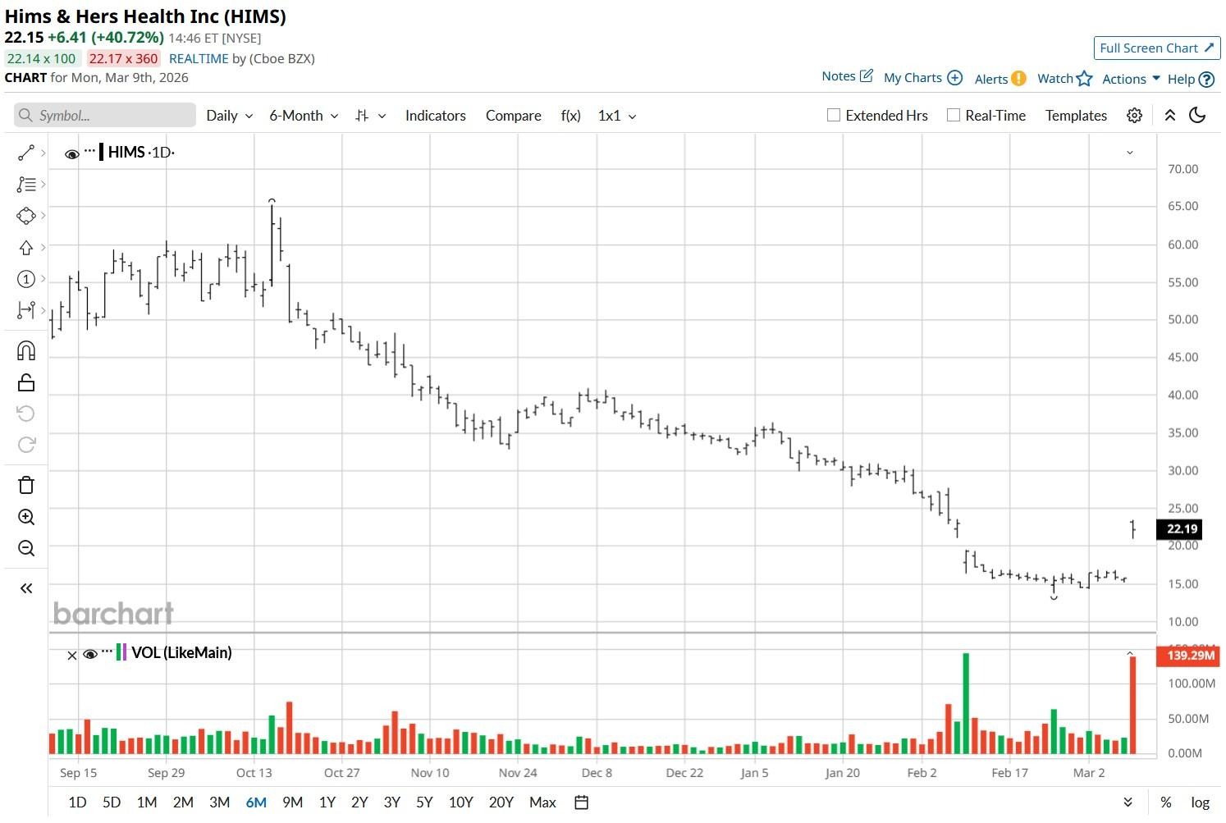The width and height of the screenshot is (1226, 823).
Task: Toggle the magnet snap mode
Action: point(26,351)
